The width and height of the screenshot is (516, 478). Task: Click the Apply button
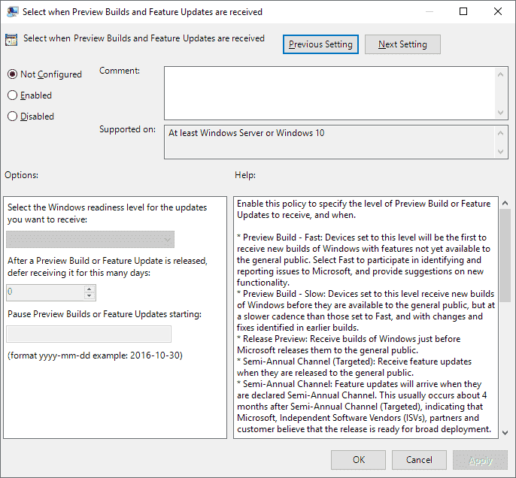tap(480, 460)
